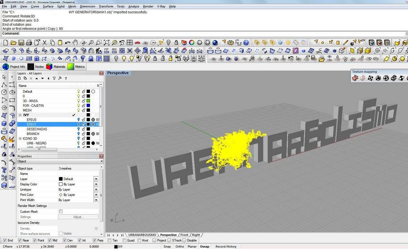This screenshot has height=249, width=408.
Task: Save the model with the floppy disk icon
Action: tap(21, 42)
